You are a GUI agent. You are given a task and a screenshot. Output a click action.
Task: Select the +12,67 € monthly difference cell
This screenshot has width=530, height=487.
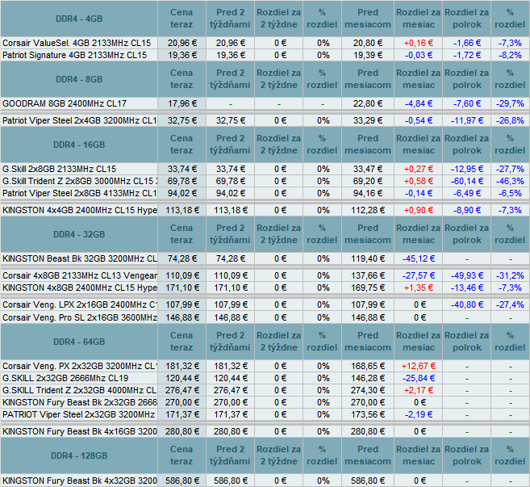click(x=419, y=366)
